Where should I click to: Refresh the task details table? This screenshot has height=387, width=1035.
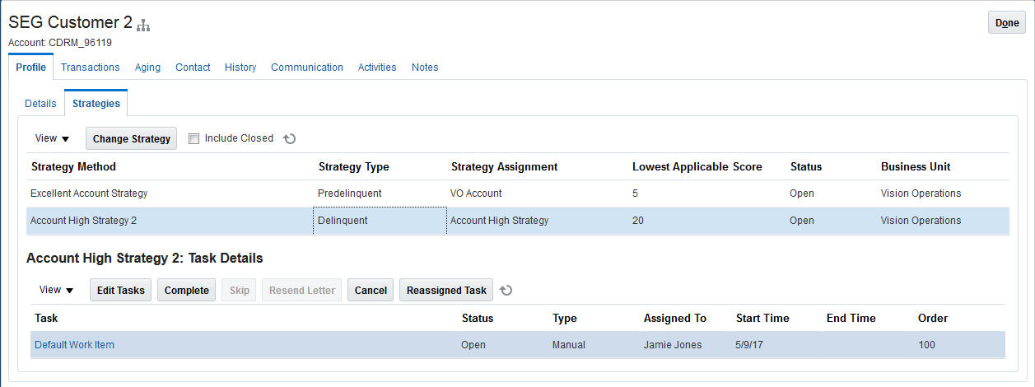(507, 290)
